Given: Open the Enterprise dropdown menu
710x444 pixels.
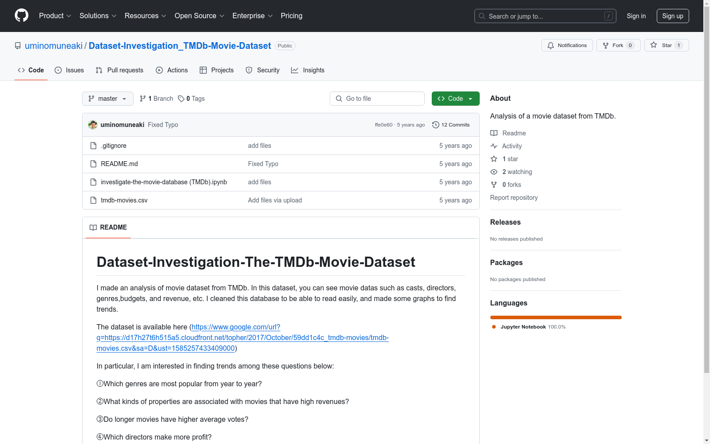Looking at the screenshot, I should pos(252,16).
